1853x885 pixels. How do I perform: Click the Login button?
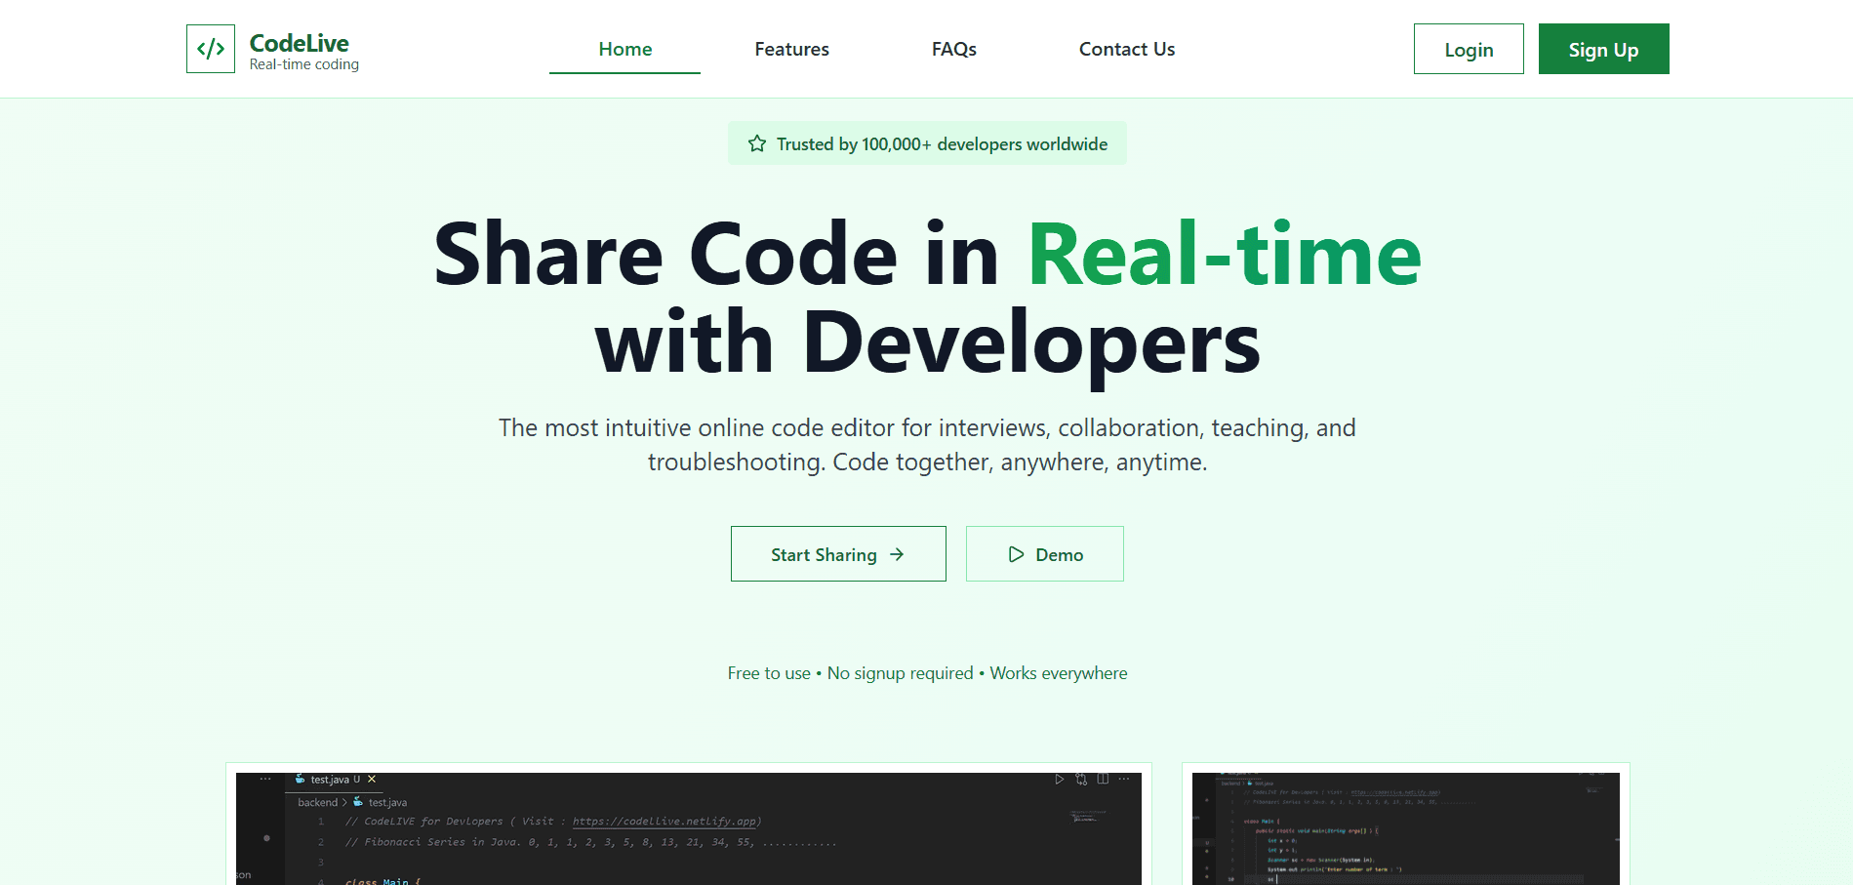pos(1468,49)
